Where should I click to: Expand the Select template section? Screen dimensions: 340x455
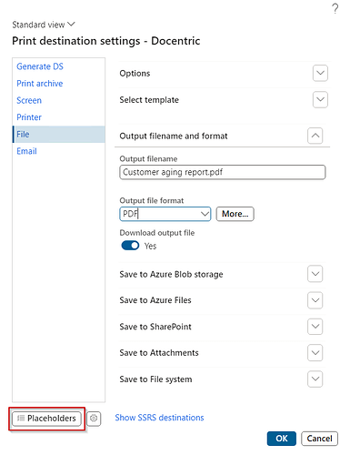pyautogui.click(x=320, y=99)
